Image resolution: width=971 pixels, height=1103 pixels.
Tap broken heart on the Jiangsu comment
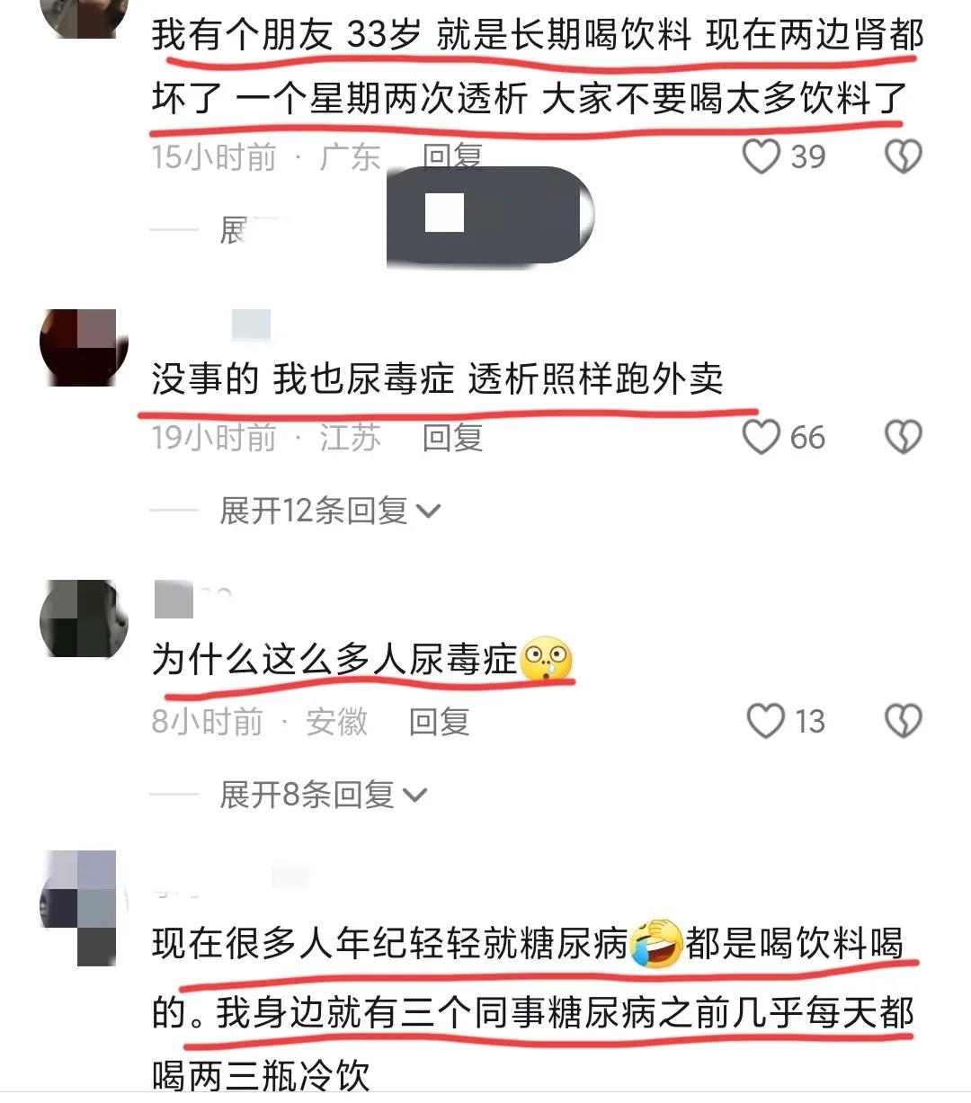pyautogui.click(x=903, y=437)
